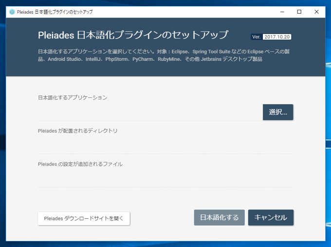Click the キャンセル button
The height and width of the screenshot is (247, 331).
(x=271, y=217)
